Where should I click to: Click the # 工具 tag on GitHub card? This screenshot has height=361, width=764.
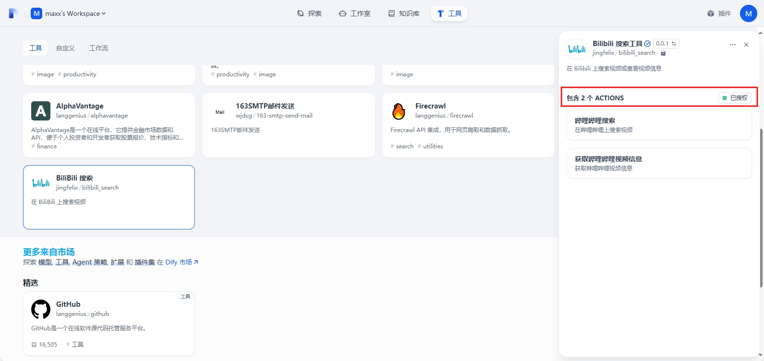[x=75, y=345]
